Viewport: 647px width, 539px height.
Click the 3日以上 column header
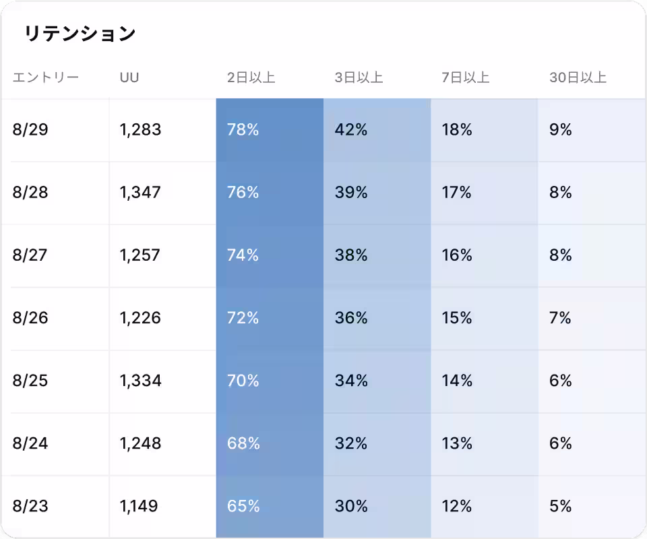click(359, 77)
